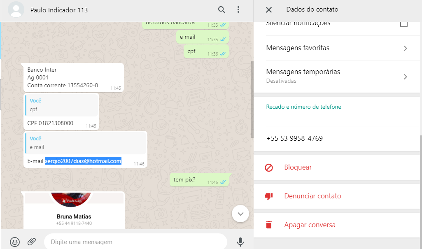Jump to latest messages down-arrow button
This screenshot has width=422, height=249.
pyautogui.click(x=240, y=214)
